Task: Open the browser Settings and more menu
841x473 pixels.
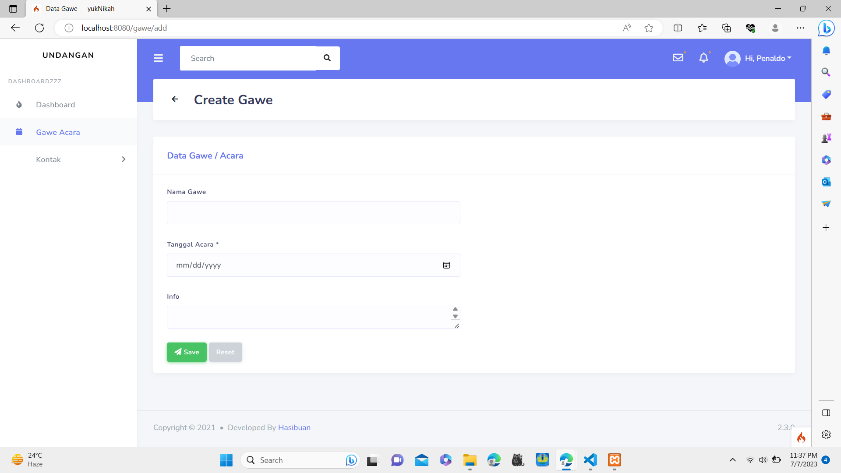Action: pyautogui.click(x=801, y=28)
